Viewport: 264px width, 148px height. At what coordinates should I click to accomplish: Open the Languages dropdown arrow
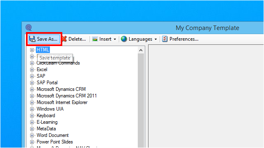click(x=156, y=39)
